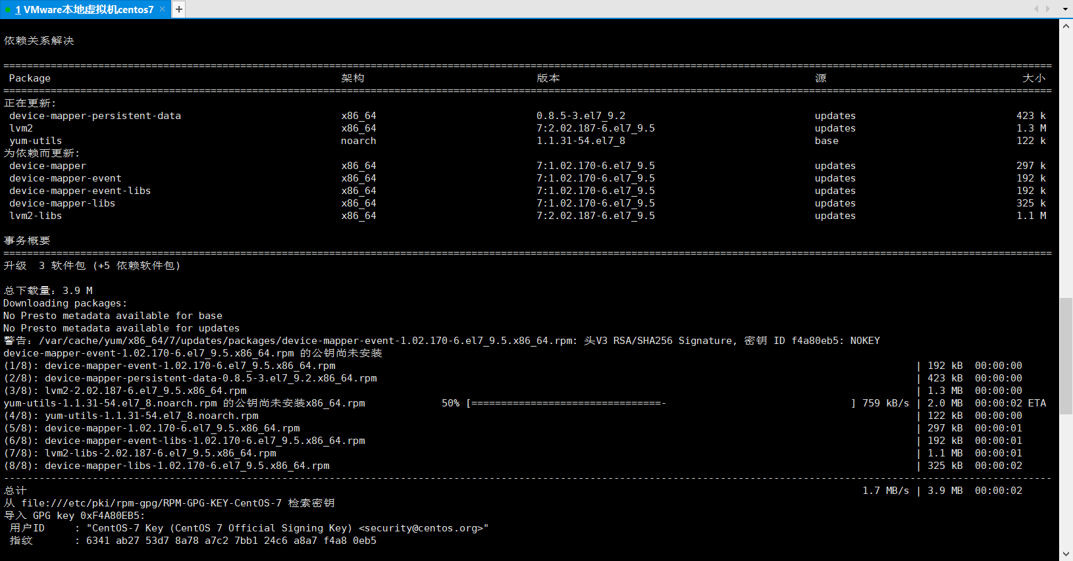The width and height of the screenshot is (1073, 561).
Task: Click the 正在更新: section label
Action: point(30,103)
